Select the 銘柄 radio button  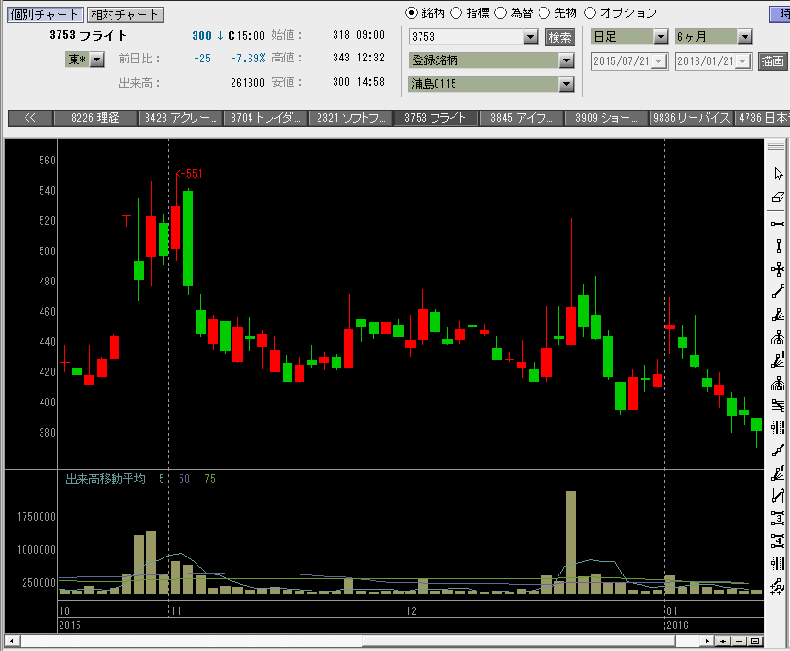point(411,12)
